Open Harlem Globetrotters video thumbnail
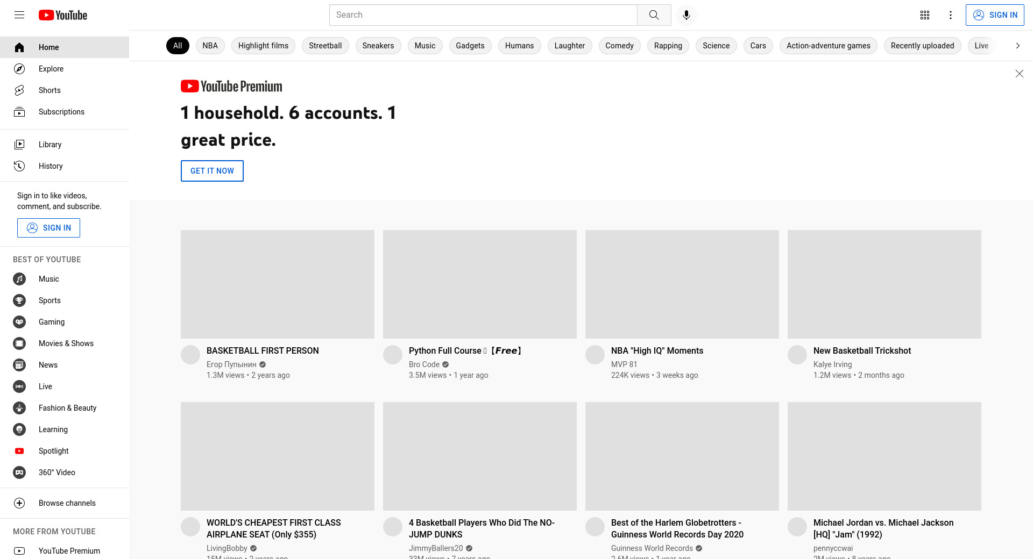This screenshot has height=559, width=1033. point(682,456)
